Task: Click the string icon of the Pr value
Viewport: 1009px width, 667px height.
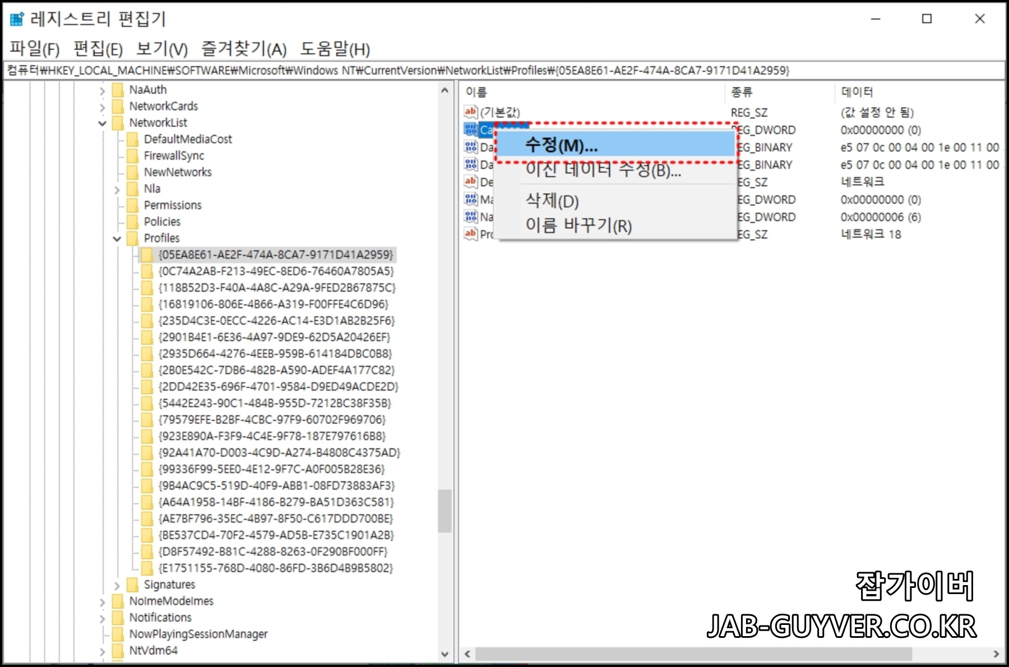Action: [x=471, y=234]
